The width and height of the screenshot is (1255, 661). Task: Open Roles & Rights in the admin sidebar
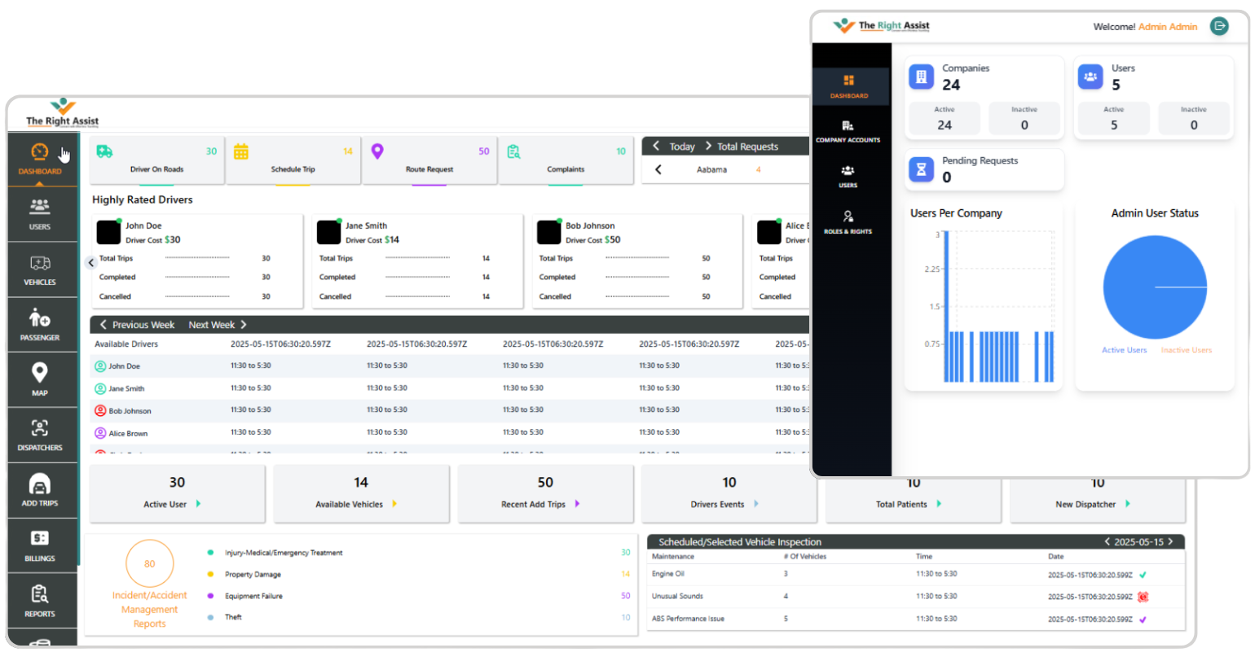click(848, 222)
